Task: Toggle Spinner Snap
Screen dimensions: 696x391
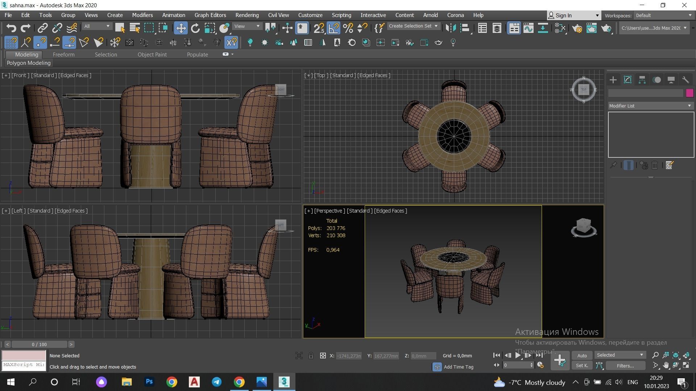Action: [x=362, y=28]
